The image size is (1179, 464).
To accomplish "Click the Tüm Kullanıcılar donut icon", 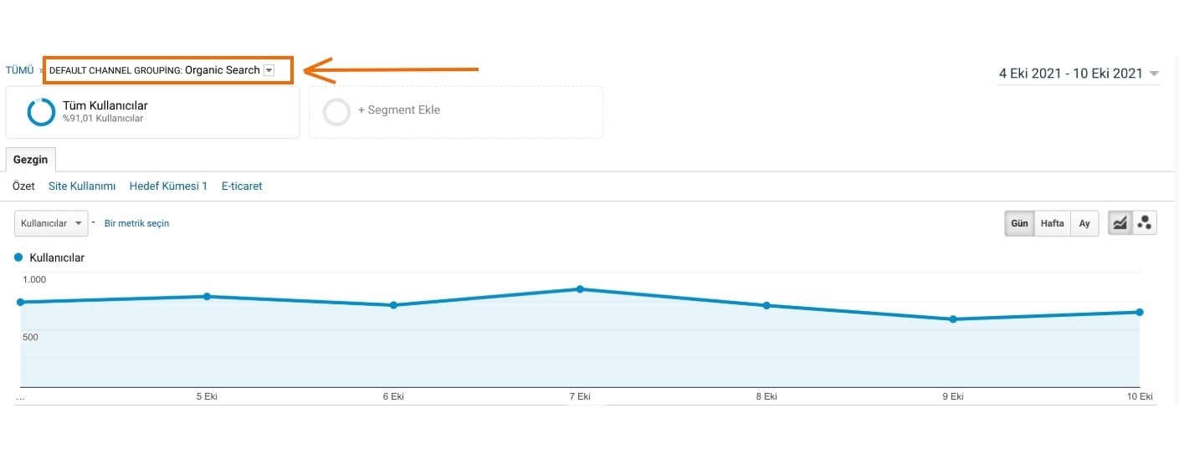I will pos(41,112).
